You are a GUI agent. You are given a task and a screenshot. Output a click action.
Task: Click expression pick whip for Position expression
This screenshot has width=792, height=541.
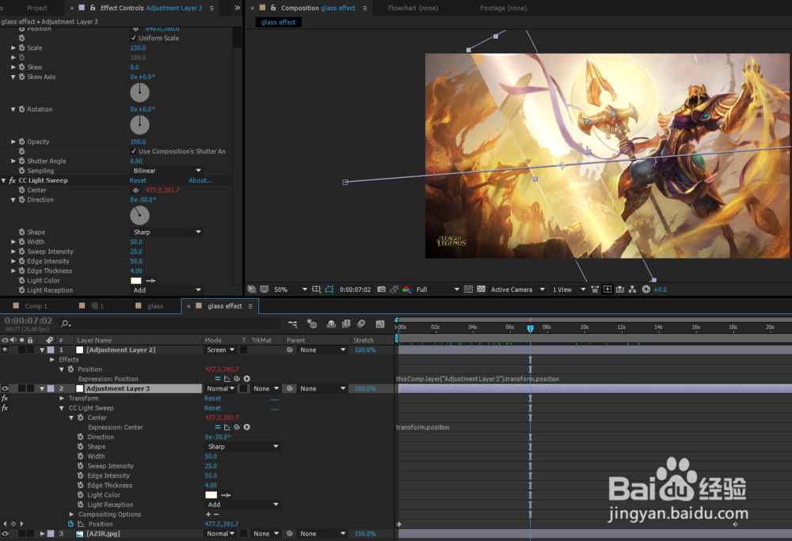[237, 379]
